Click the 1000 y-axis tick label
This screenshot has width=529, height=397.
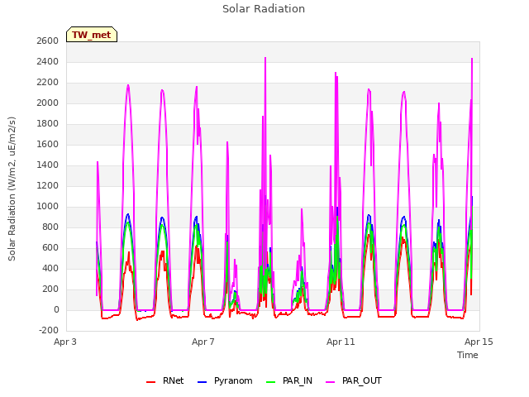[x=48, y=207]
